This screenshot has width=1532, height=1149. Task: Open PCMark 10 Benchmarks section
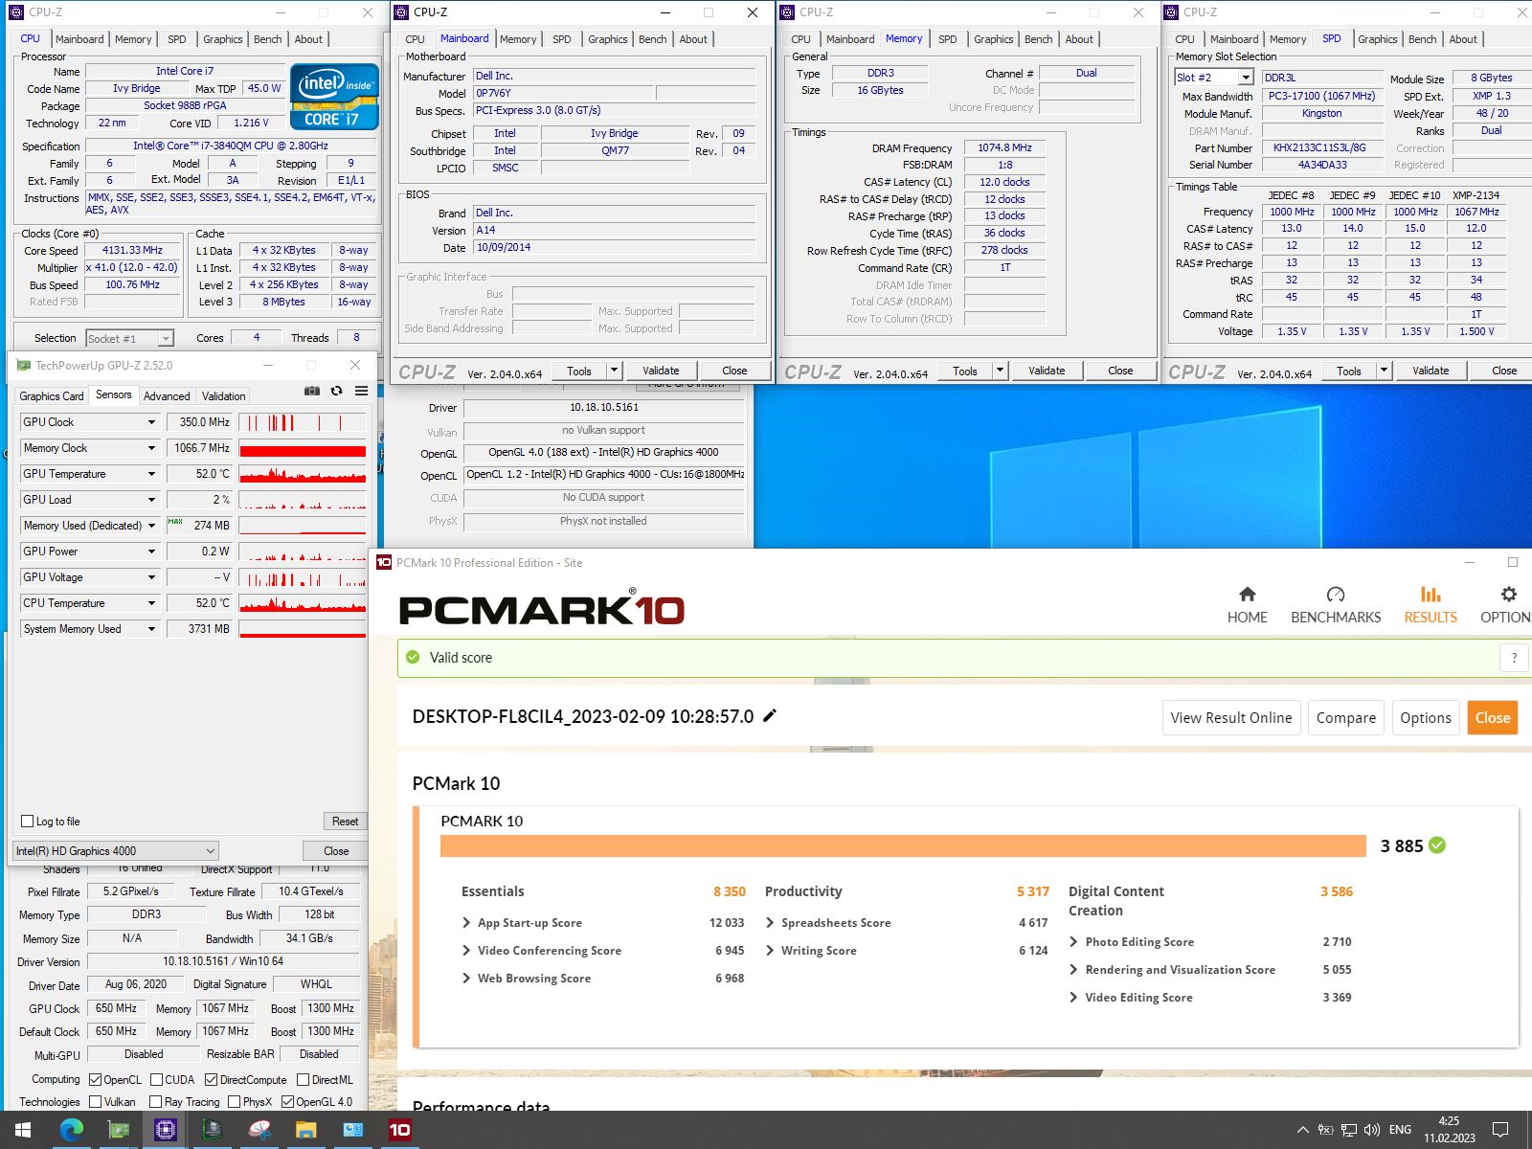1336,605
